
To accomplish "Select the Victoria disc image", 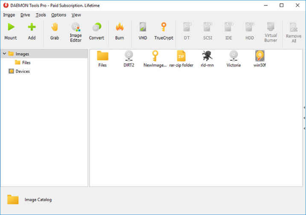I will (x=233, y=58).
